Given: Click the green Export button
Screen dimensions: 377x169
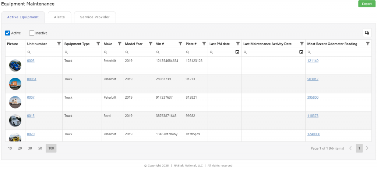Looking at the screenshot, I should [x=366, y=4].
